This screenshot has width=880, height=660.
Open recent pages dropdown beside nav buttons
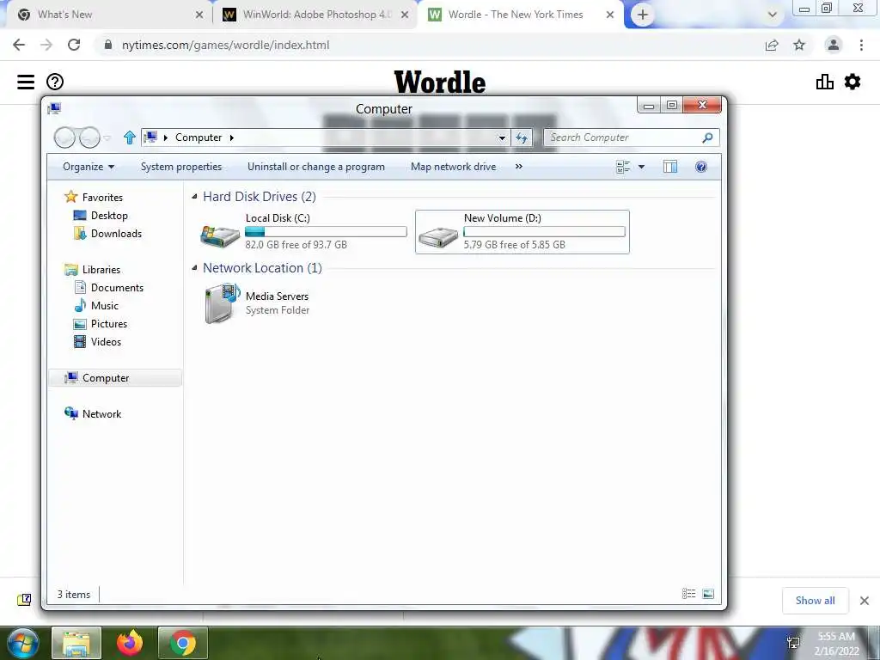pos(107,137)
